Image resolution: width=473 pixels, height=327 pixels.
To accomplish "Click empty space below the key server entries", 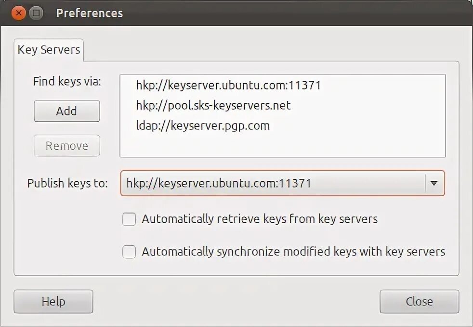I will coord(282,145).
